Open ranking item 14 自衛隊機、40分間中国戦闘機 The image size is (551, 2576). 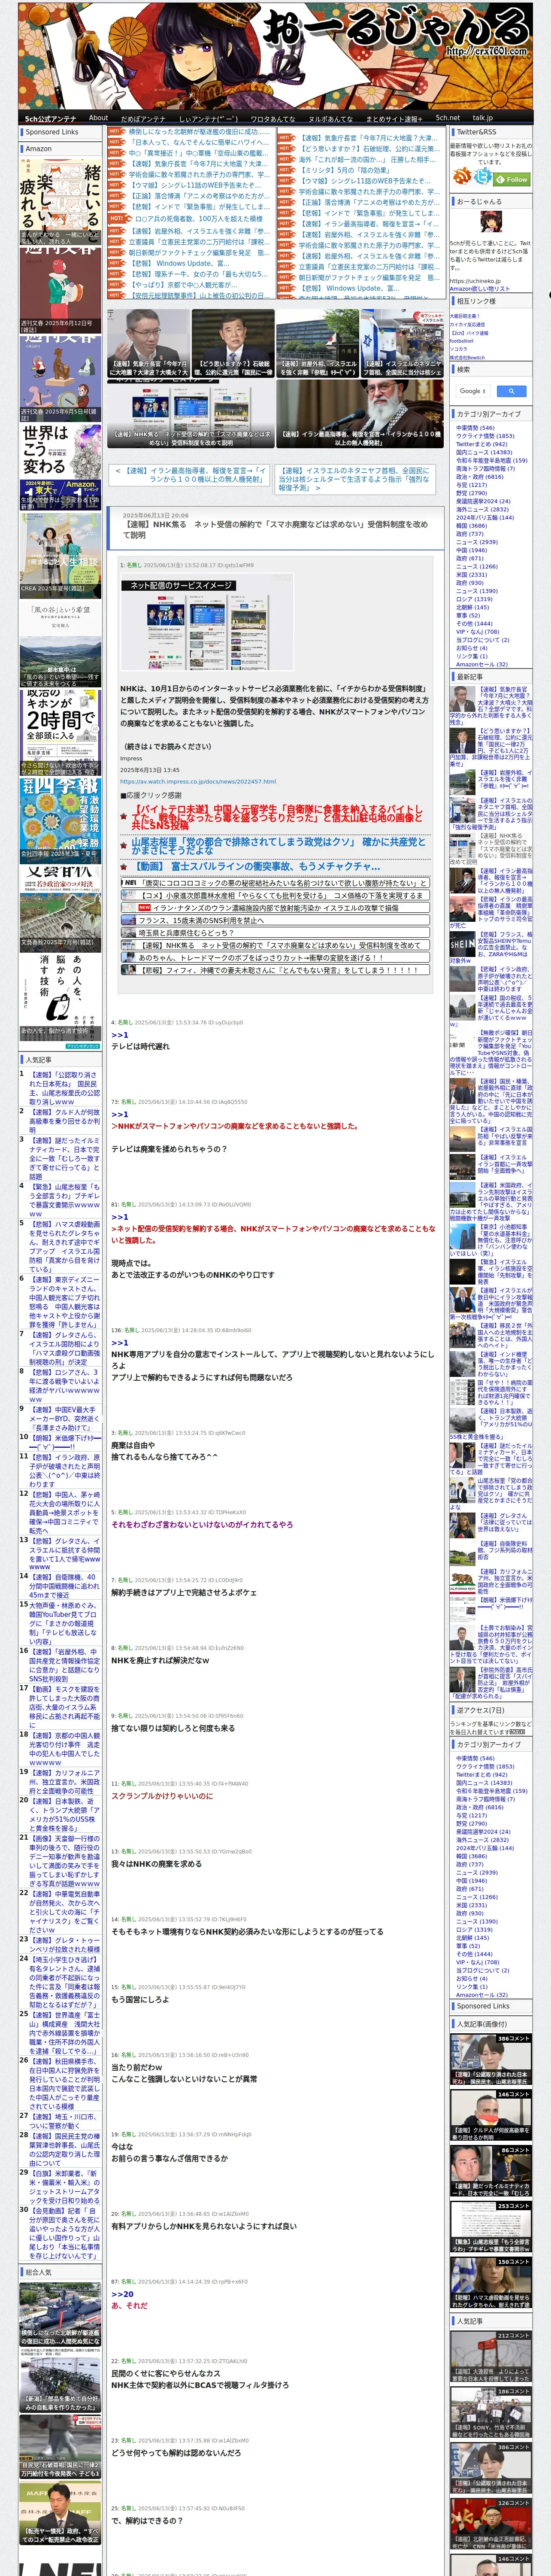click(x=64, y=1585)
